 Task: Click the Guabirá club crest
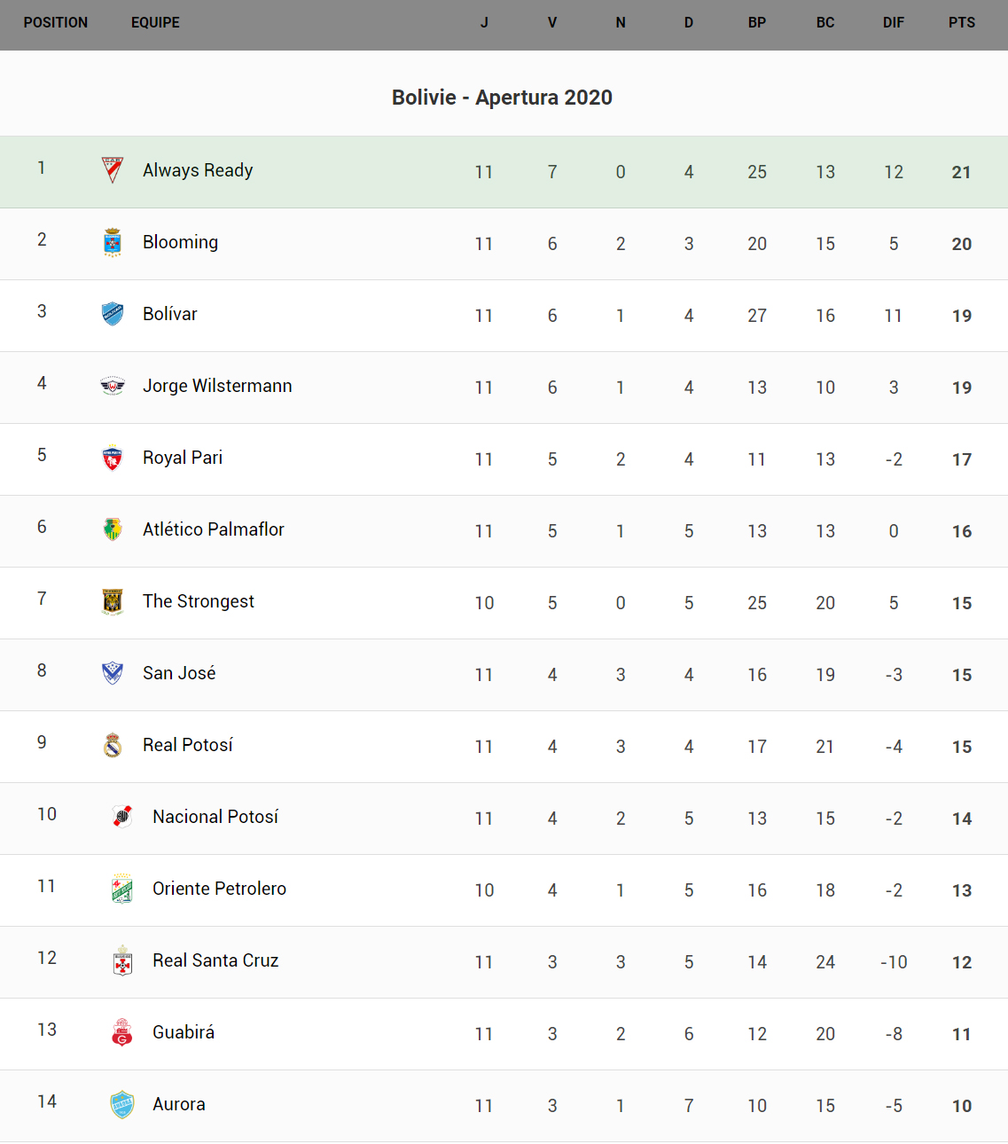click(x=122, y=1032)
